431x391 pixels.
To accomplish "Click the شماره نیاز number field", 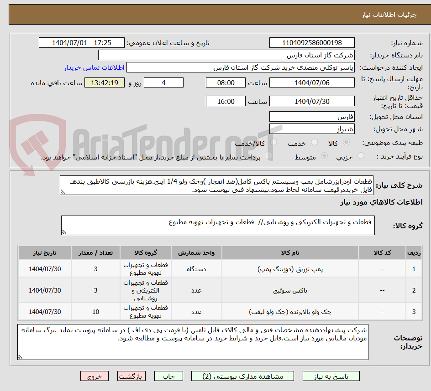I will 312,42.
